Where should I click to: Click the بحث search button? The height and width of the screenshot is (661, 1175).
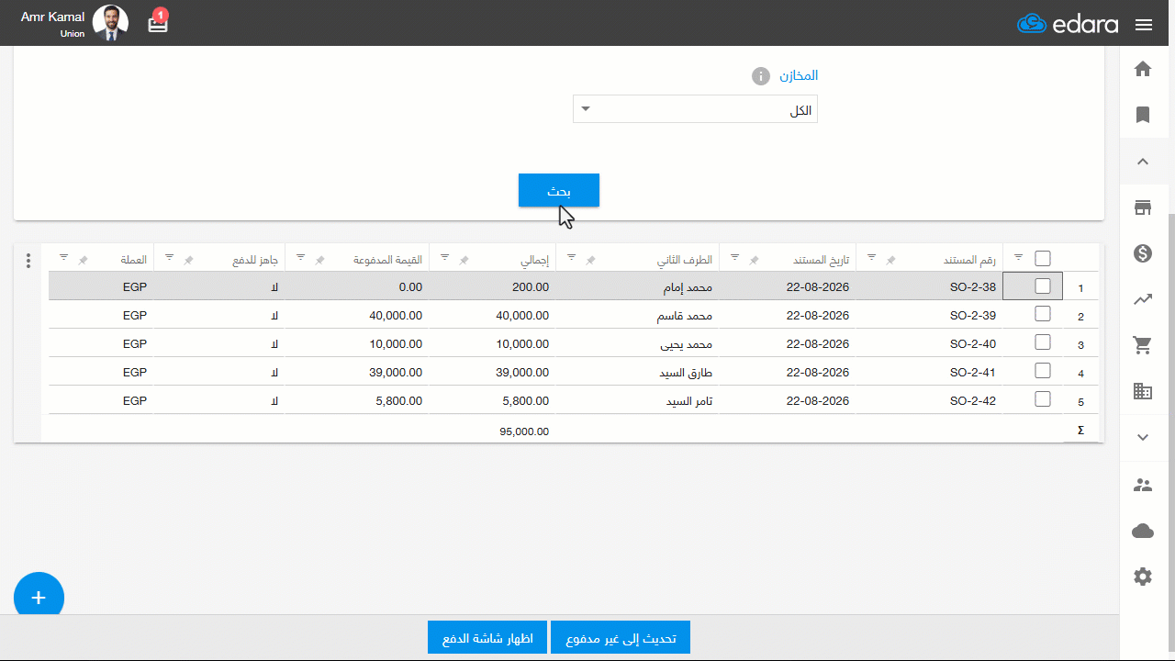pyautogui.click(x=559, y=190)
